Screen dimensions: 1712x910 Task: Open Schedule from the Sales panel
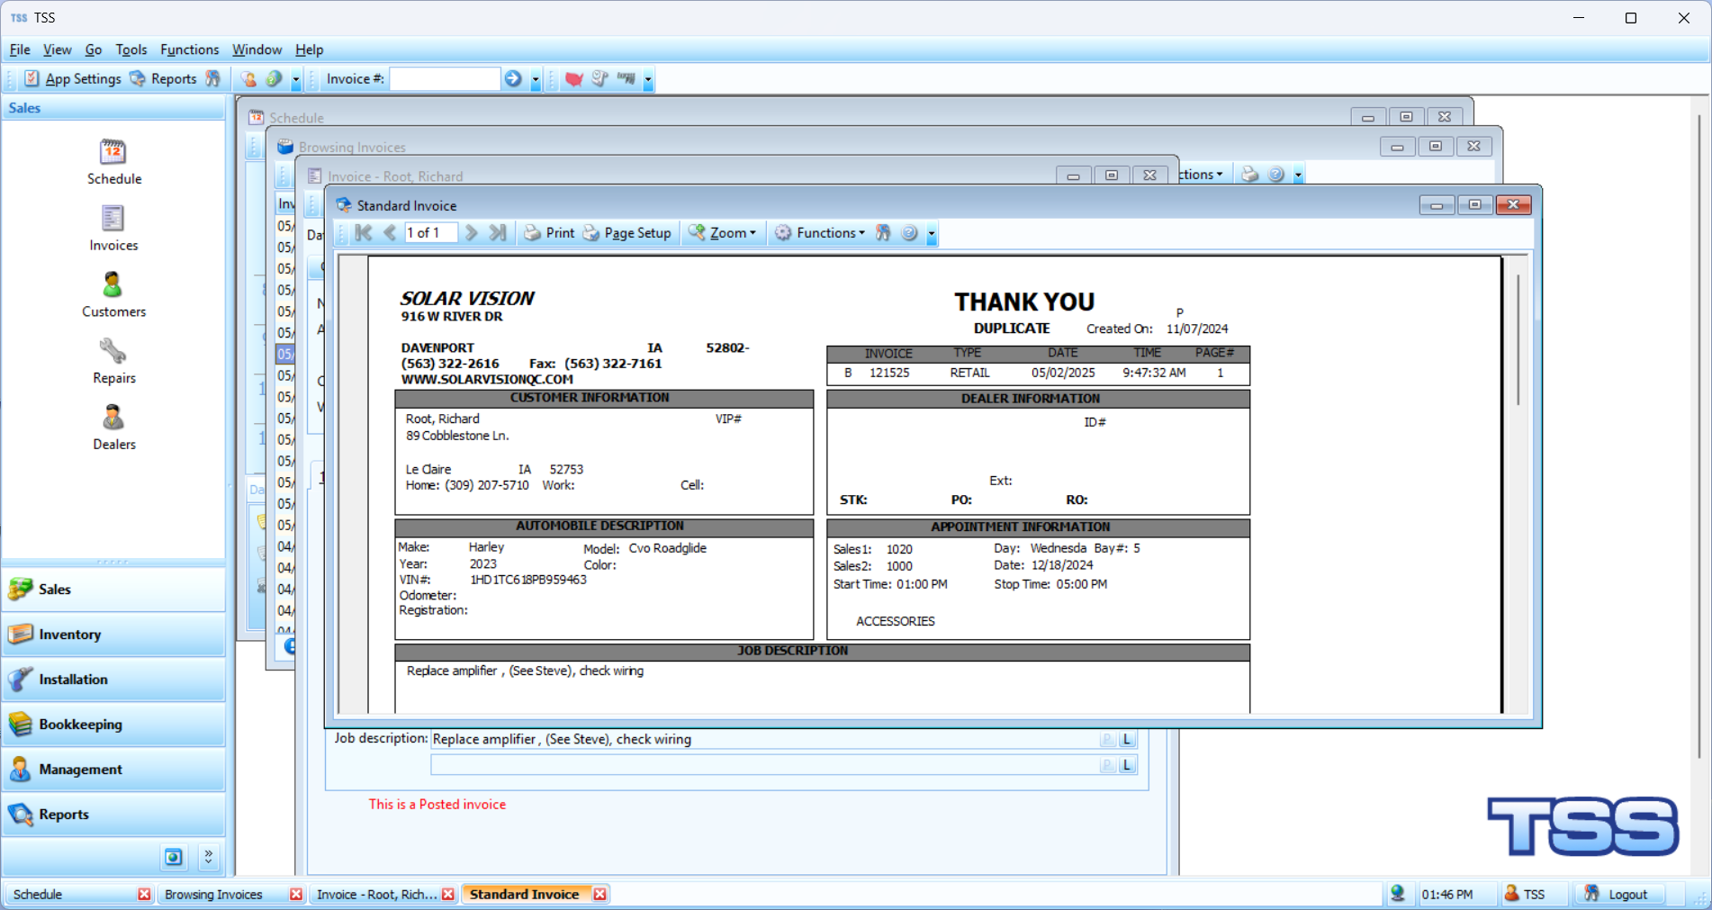click(113, 162)
